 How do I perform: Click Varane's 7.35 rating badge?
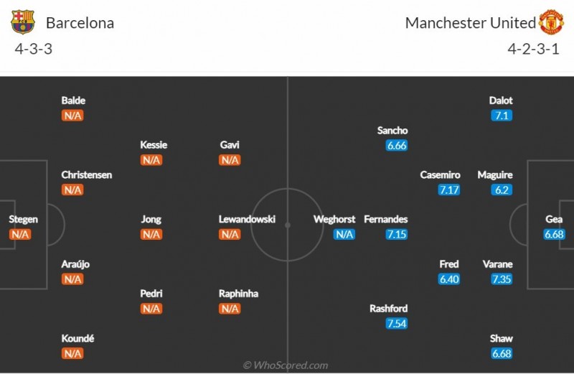pyautogui.click(x=502, y=279)
